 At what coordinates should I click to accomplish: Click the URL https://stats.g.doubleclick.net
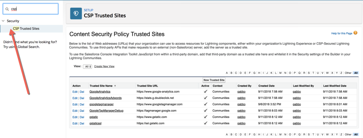[x=155, y=98]
